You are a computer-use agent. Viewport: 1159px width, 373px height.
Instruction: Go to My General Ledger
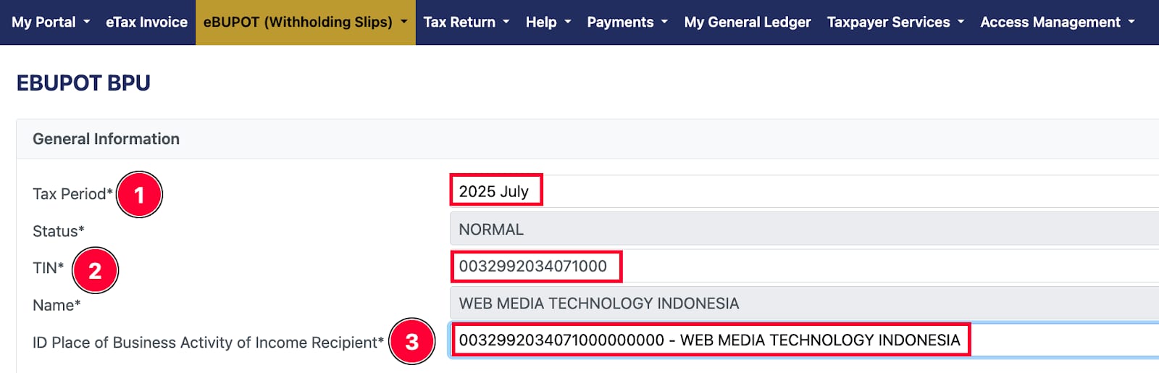[x=748, y=22]
